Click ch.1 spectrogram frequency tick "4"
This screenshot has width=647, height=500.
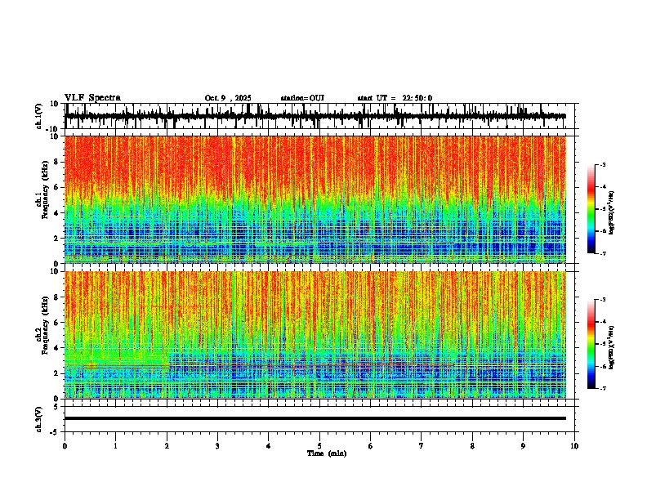pos(57,213)
